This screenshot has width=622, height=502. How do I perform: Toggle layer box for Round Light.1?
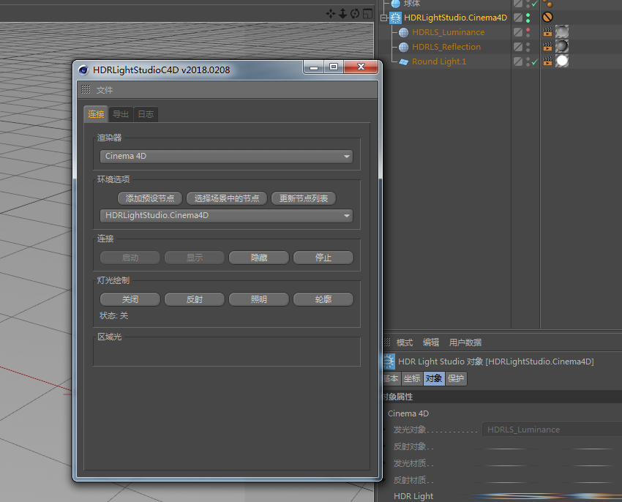point(517,61)
